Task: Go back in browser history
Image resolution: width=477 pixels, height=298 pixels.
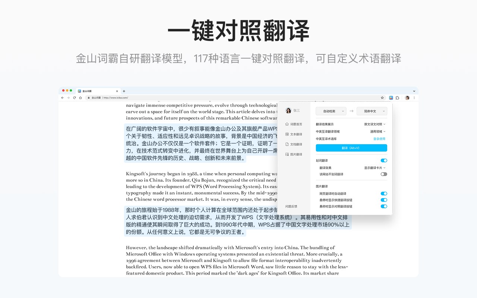Action: point(63,98)
